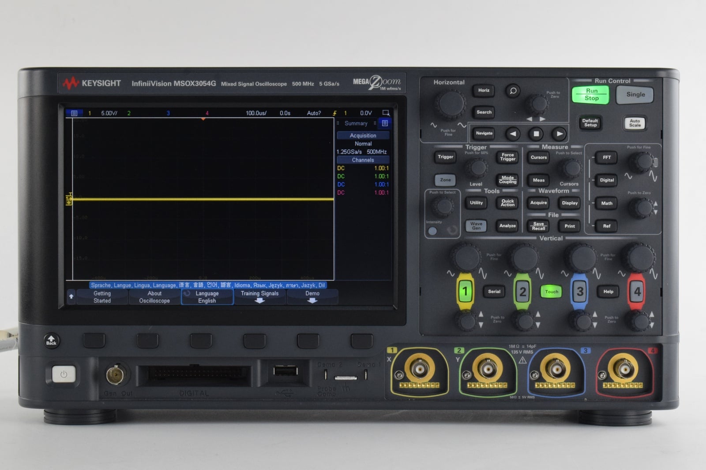Click the FFT button
The image size is (706, 470).
pyautogui.click(x=607, y=157)
